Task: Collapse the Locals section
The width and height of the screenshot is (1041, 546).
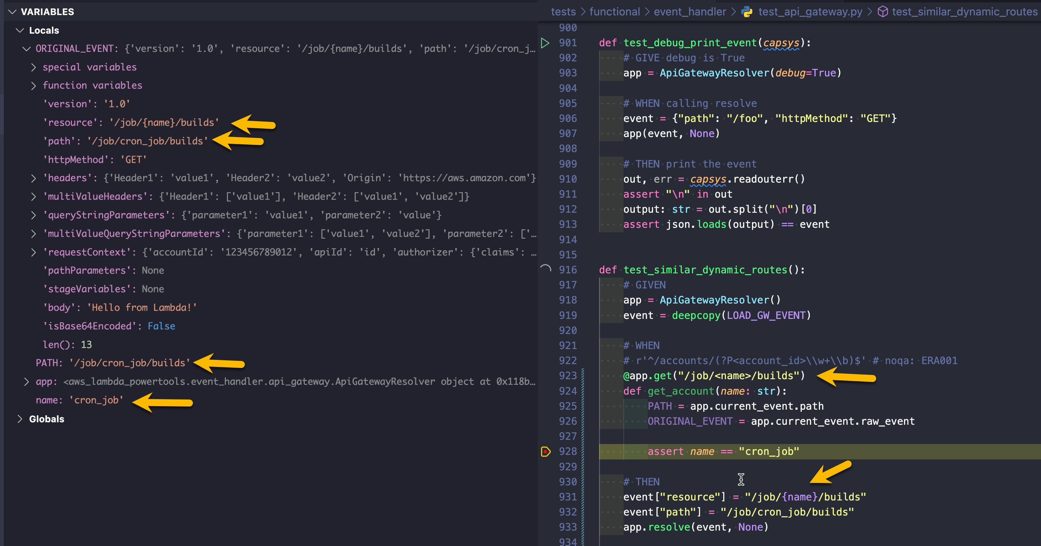Action: point(19,30)
